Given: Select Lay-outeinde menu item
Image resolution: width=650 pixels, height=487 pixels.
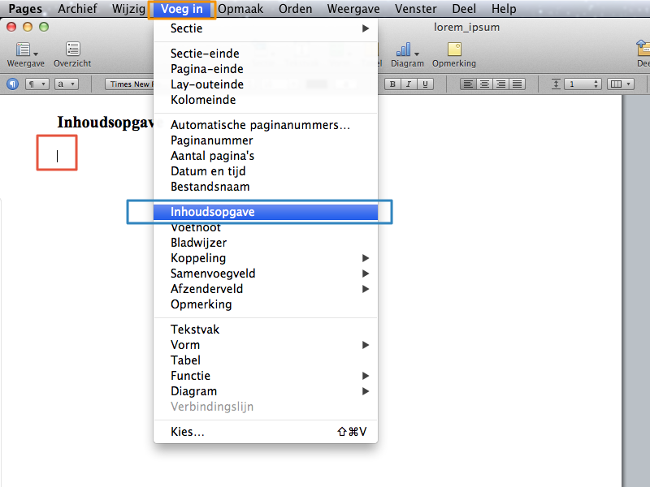Looking at the screenshot, I should coord(266,84).
